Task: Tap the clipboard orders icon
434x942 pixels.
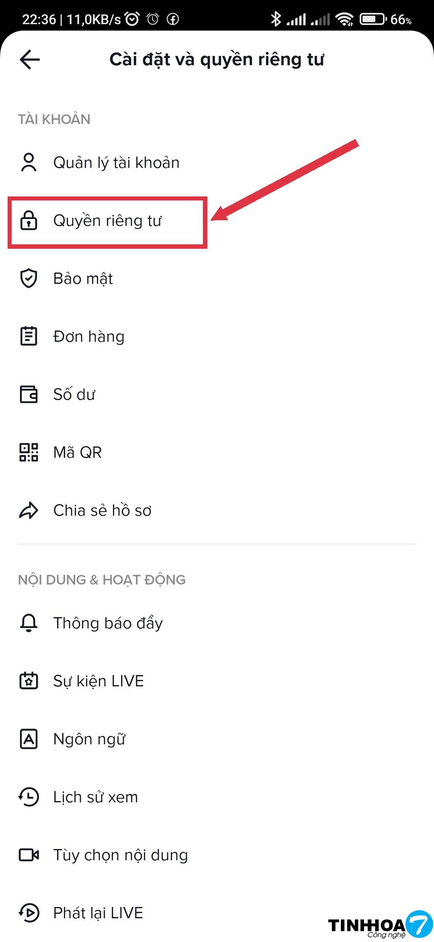Action: pyautogui.click(x=29, y=337)
